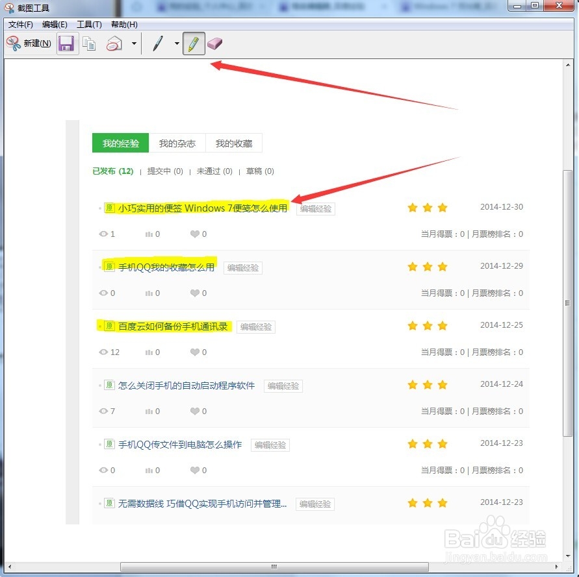Show 已发布 (12) articles
This screenshot has width=579, height=577.
(x=113, y=171)
